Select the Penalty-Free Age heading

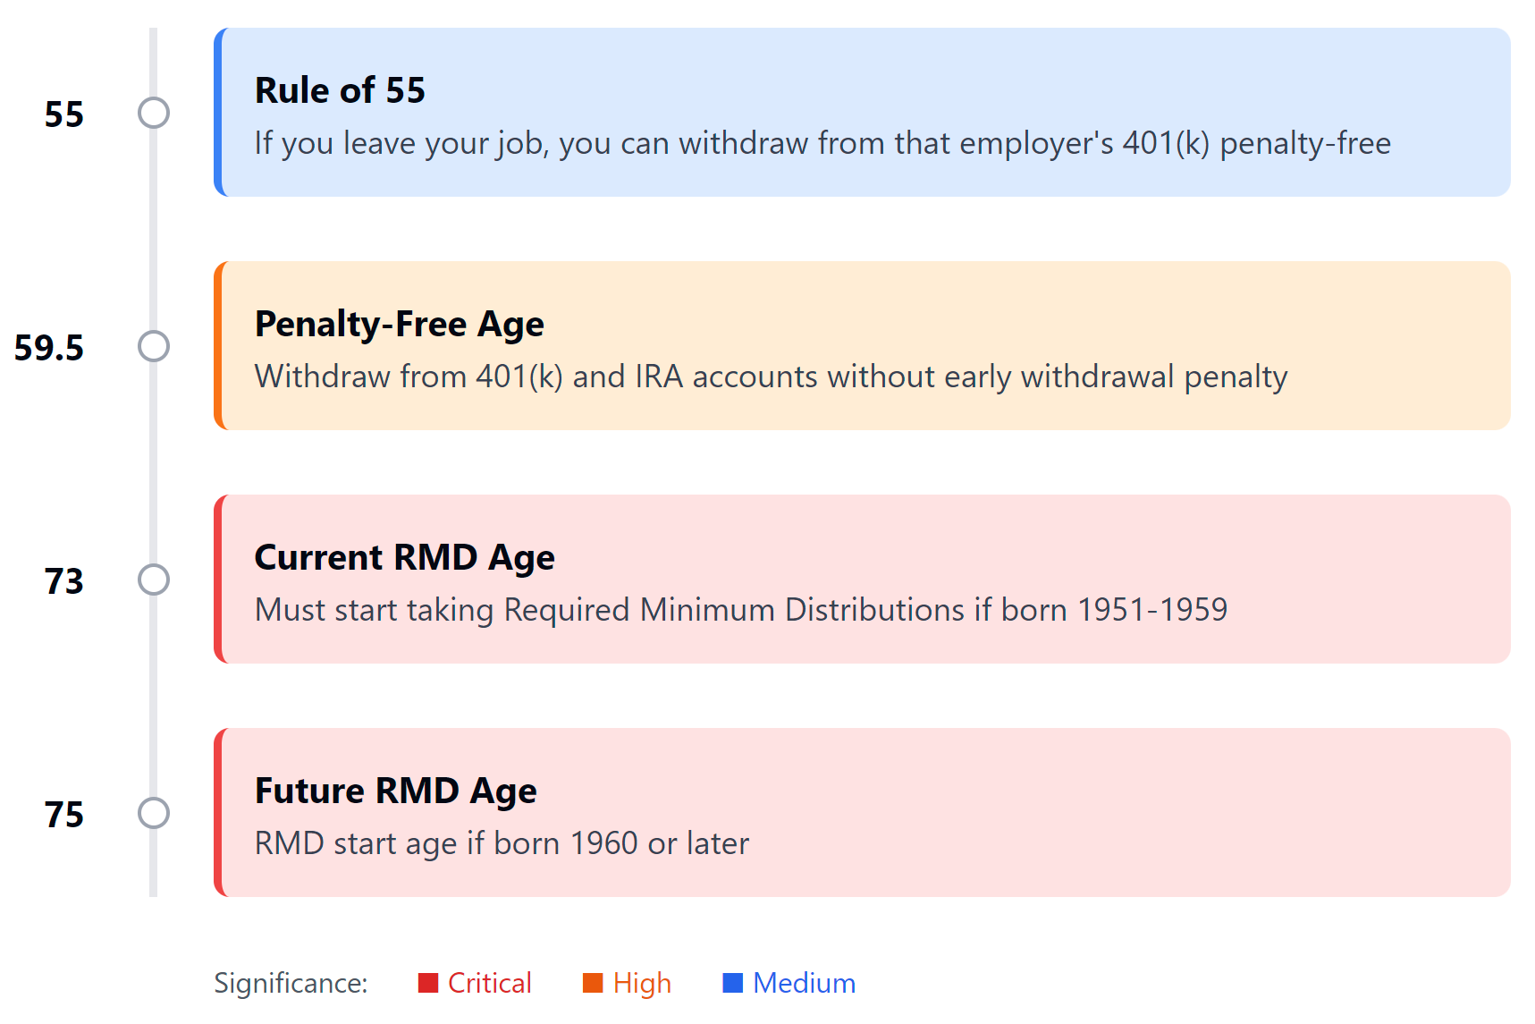399,324
